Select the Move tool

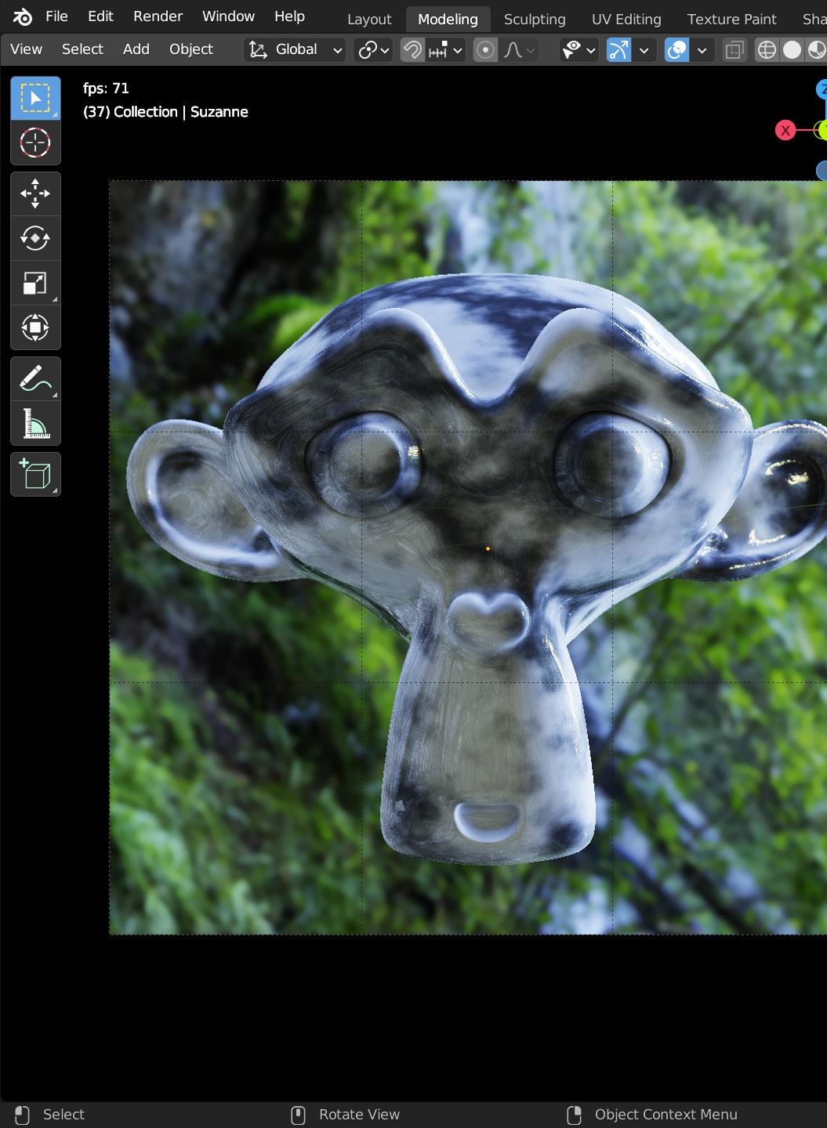35,193
